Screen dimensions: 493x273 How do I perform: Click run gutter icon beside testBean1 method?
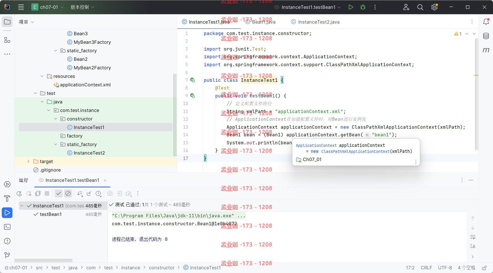192,96
